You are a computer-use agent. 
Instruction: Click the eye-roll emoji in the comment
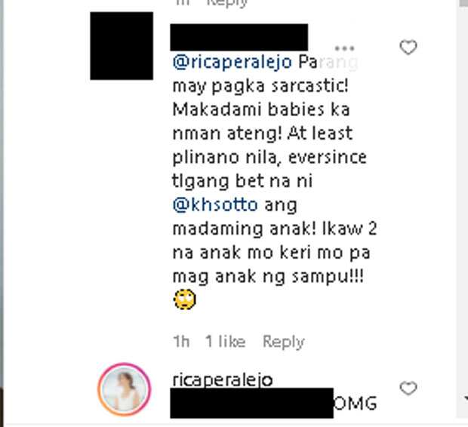coord(185,300)
